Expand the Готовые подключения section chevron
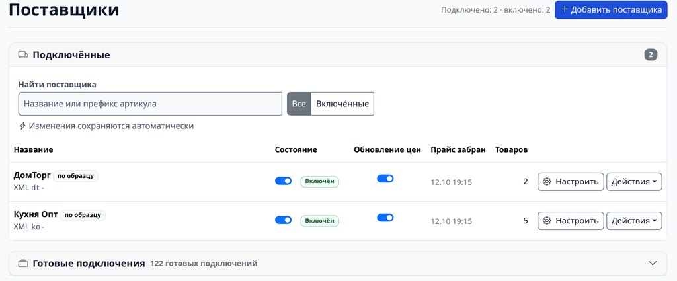This screenshot has width=677, height=281. point(653,263)
